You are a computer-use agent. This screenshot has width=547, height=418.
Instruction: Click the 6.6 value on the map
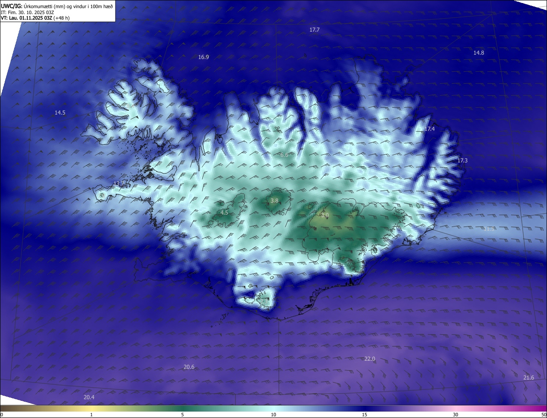tap(284, 155)
